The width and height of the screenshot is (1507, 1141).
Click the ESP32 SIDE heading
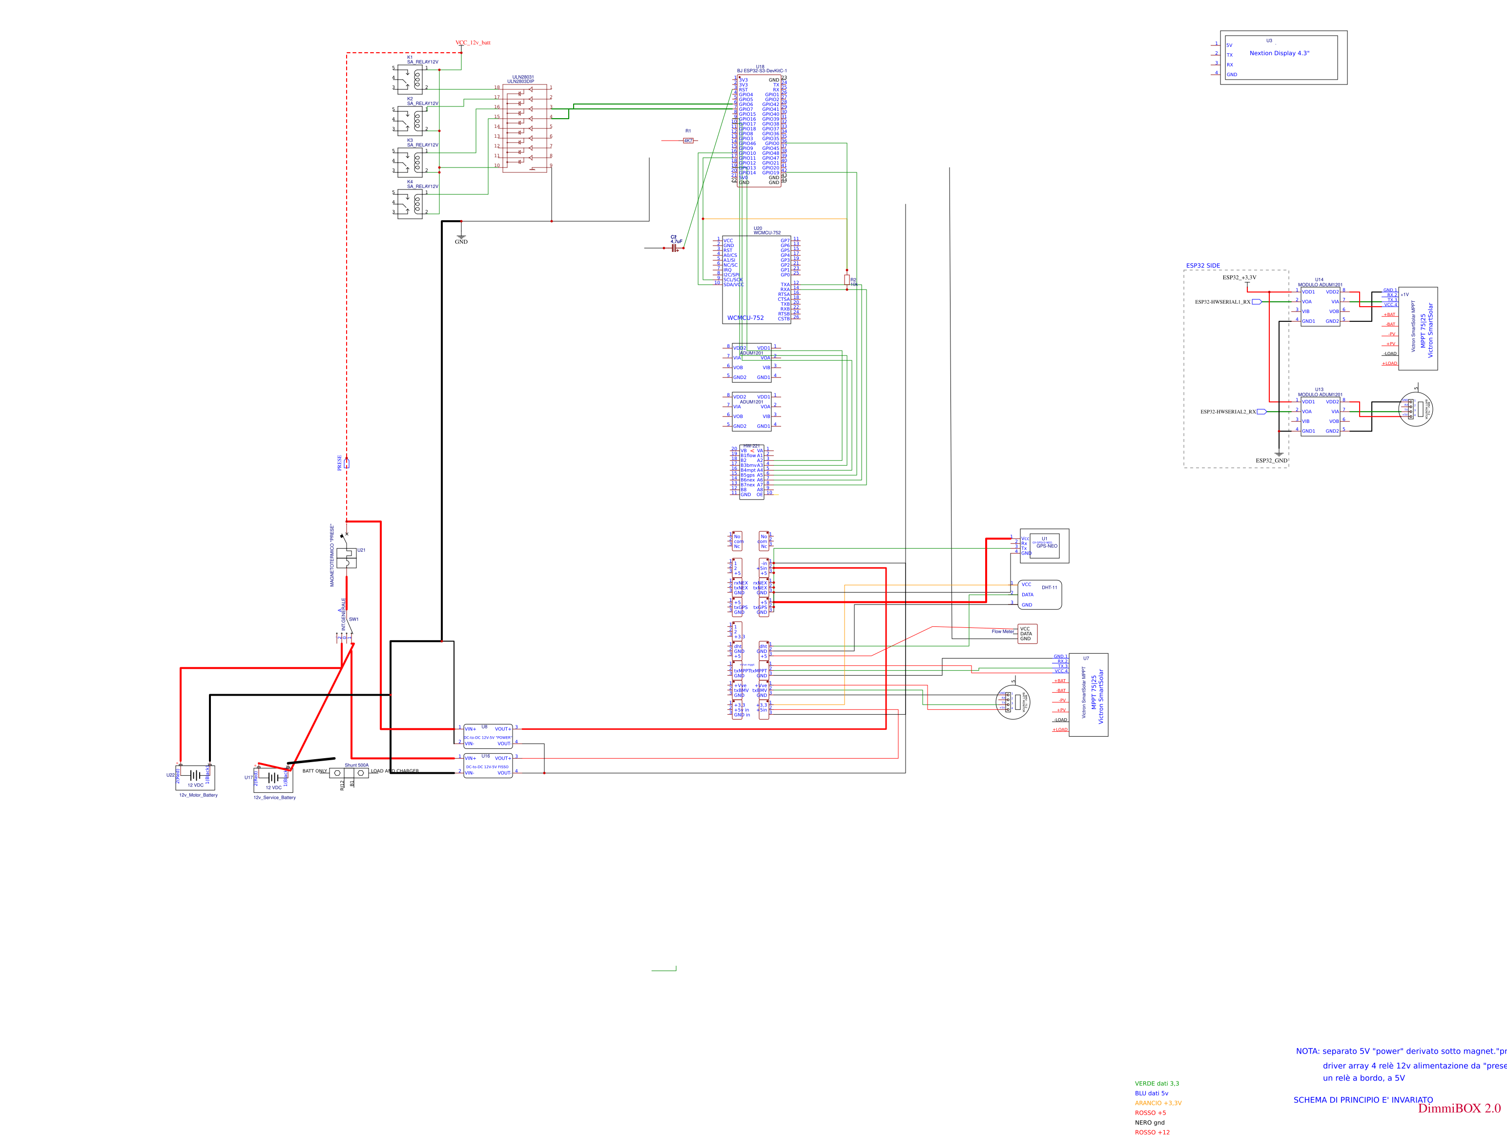coord(1203,266)
